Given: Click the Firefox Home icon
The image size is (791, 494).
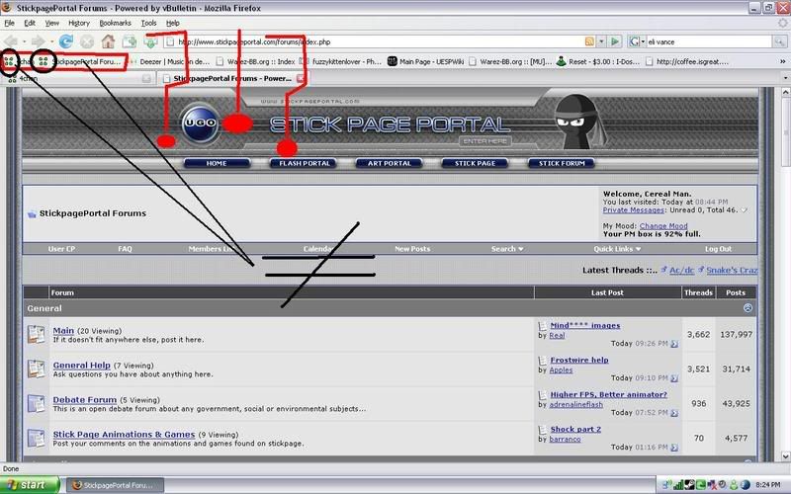Looking at the screenshot, I should (x=107, y=41).
